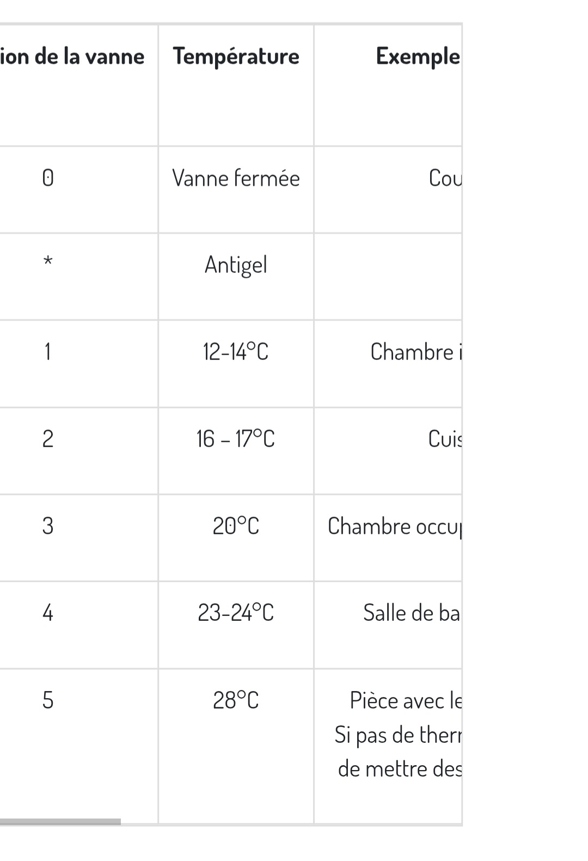Click the 'Chambre occup' example cell
The image size is (588, 861).
point(394,527)
